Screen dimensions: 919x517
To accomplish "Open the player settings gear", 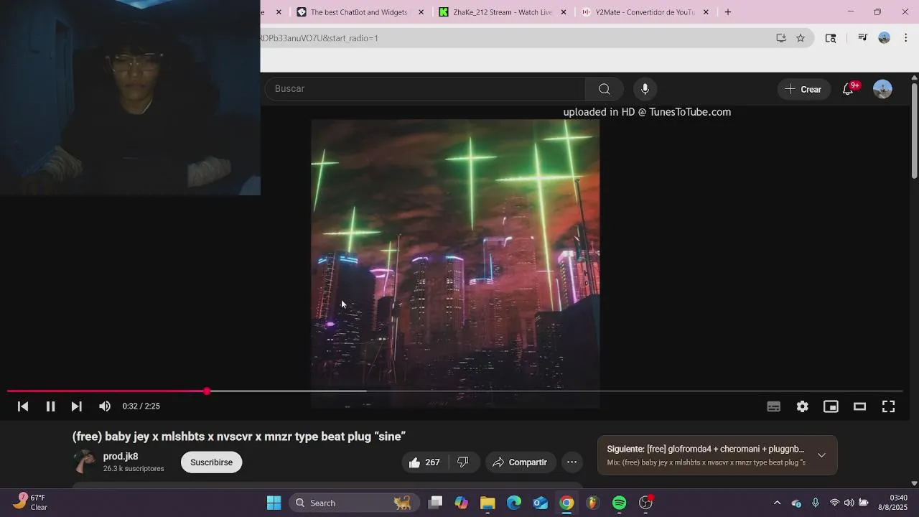I will point(803,406).
